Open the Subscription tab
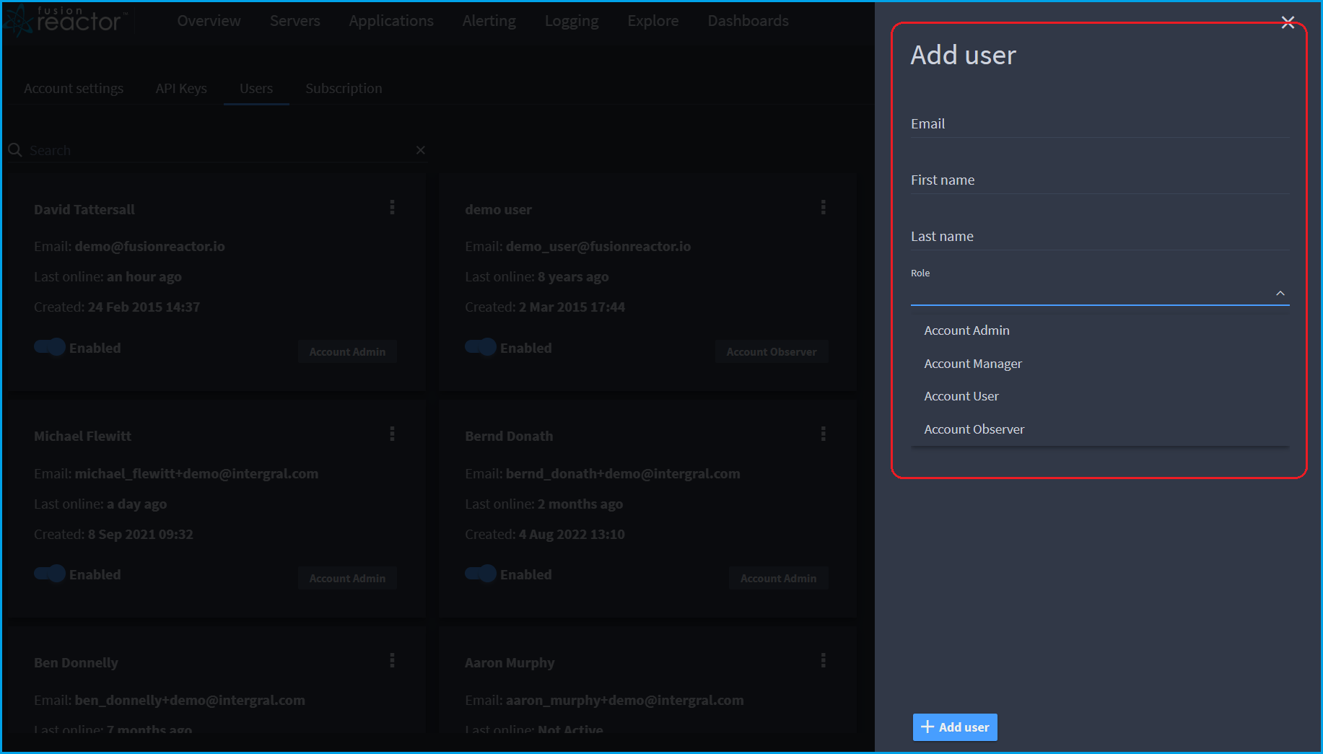The height and width of the screenshot is (754, 1323). point(344,88)
